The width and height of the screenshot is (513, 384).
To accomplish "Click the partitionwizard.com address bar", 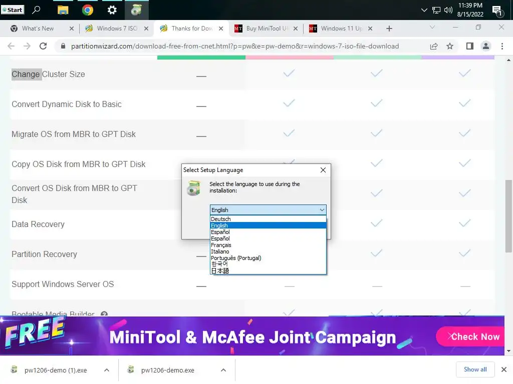I will click(x=234, y=46).
